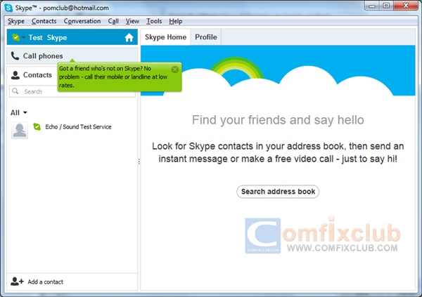The image size is (422, 297).
Task: Close the Skype window
Action: (406, 6)
